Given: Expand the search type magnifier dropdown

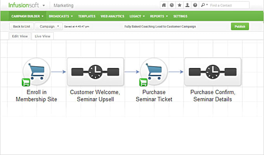Looking at the screenshot, I should 204,5.
